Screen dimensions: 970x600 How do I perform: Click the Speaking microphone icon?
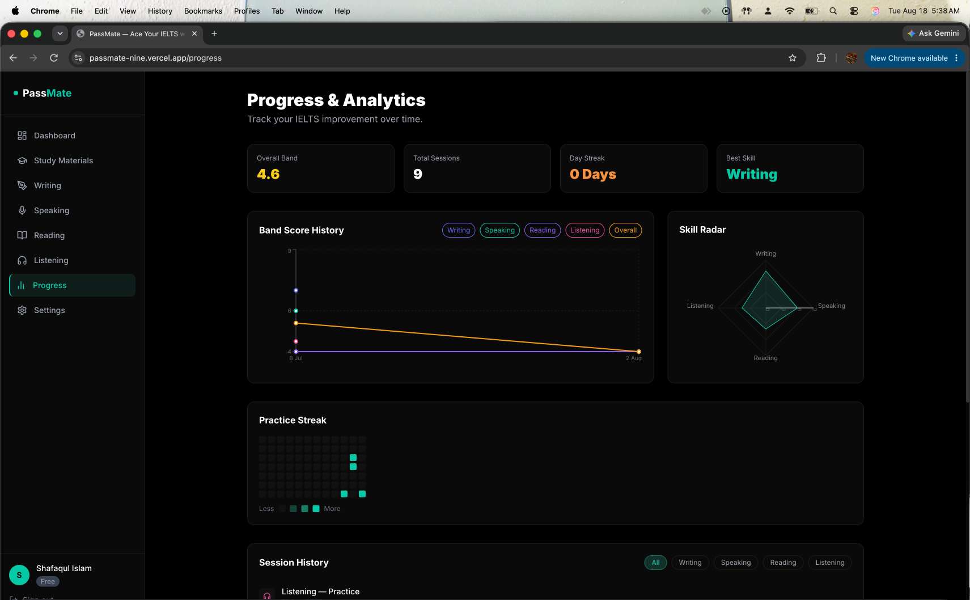[22, 210]
